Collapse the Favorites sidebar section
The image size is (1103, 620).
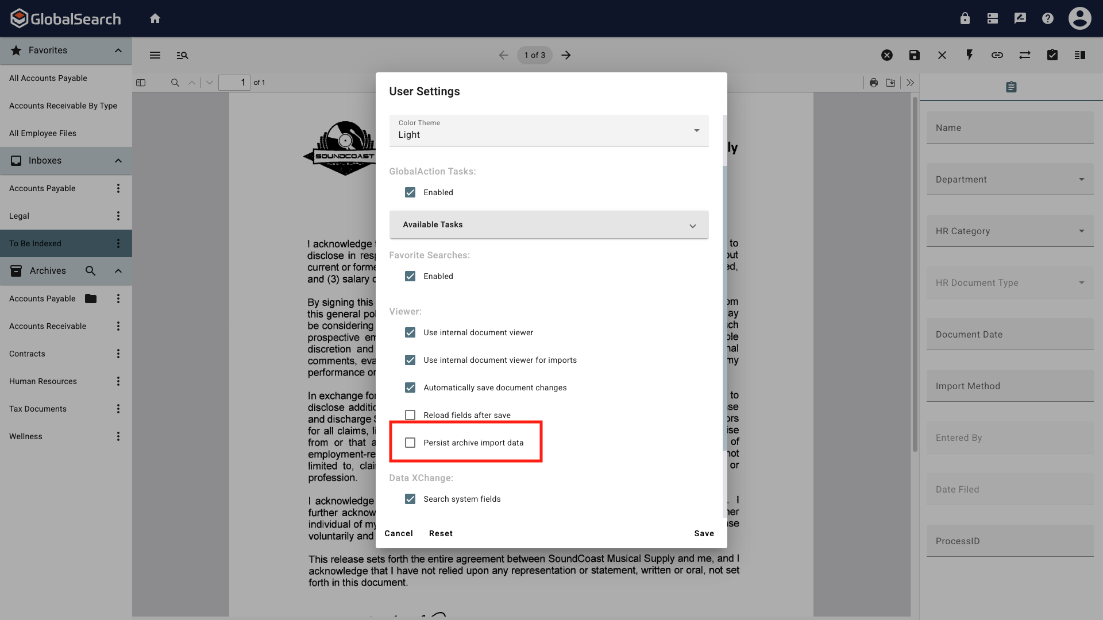pos(118,51)
